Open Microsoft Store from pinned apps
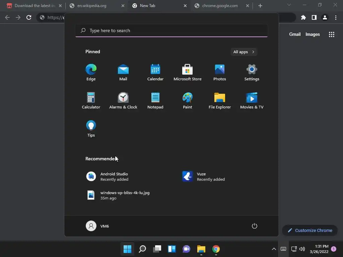 point(188,73)
